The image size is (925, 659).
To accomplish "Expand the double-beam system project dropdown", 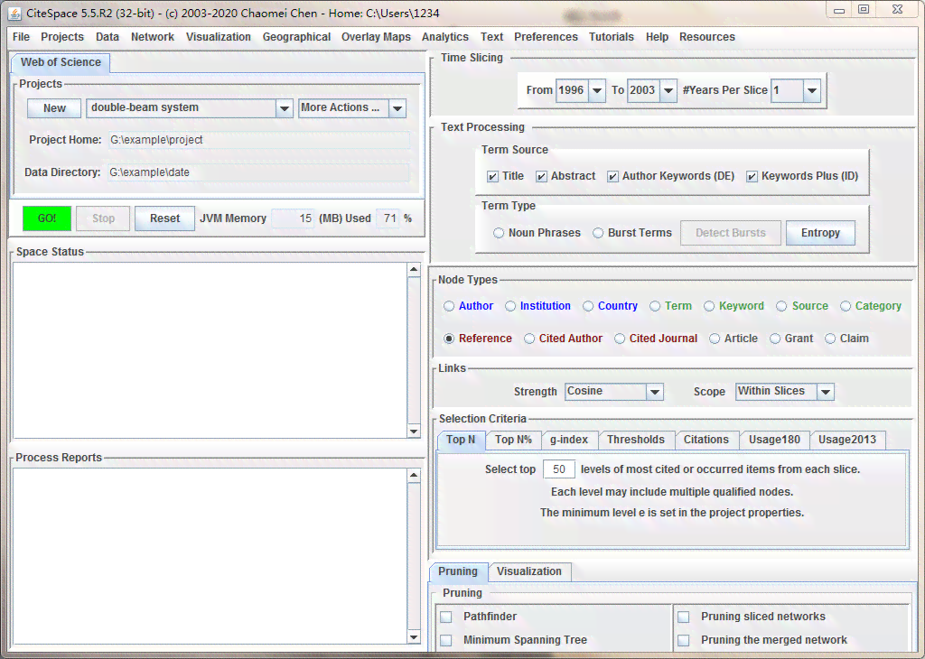I will tap(285, 108).
